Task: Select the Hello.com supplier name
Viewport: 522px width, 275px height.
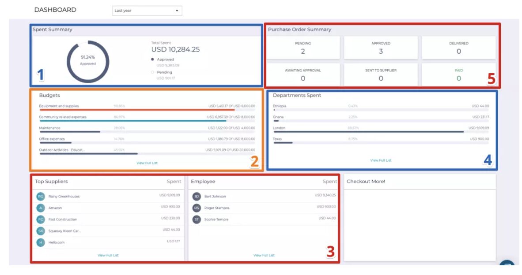Action: click(56, 242)
